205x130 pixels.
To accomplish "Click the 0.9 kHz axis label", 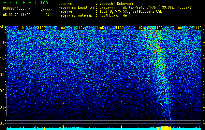I will pos(3,75).
